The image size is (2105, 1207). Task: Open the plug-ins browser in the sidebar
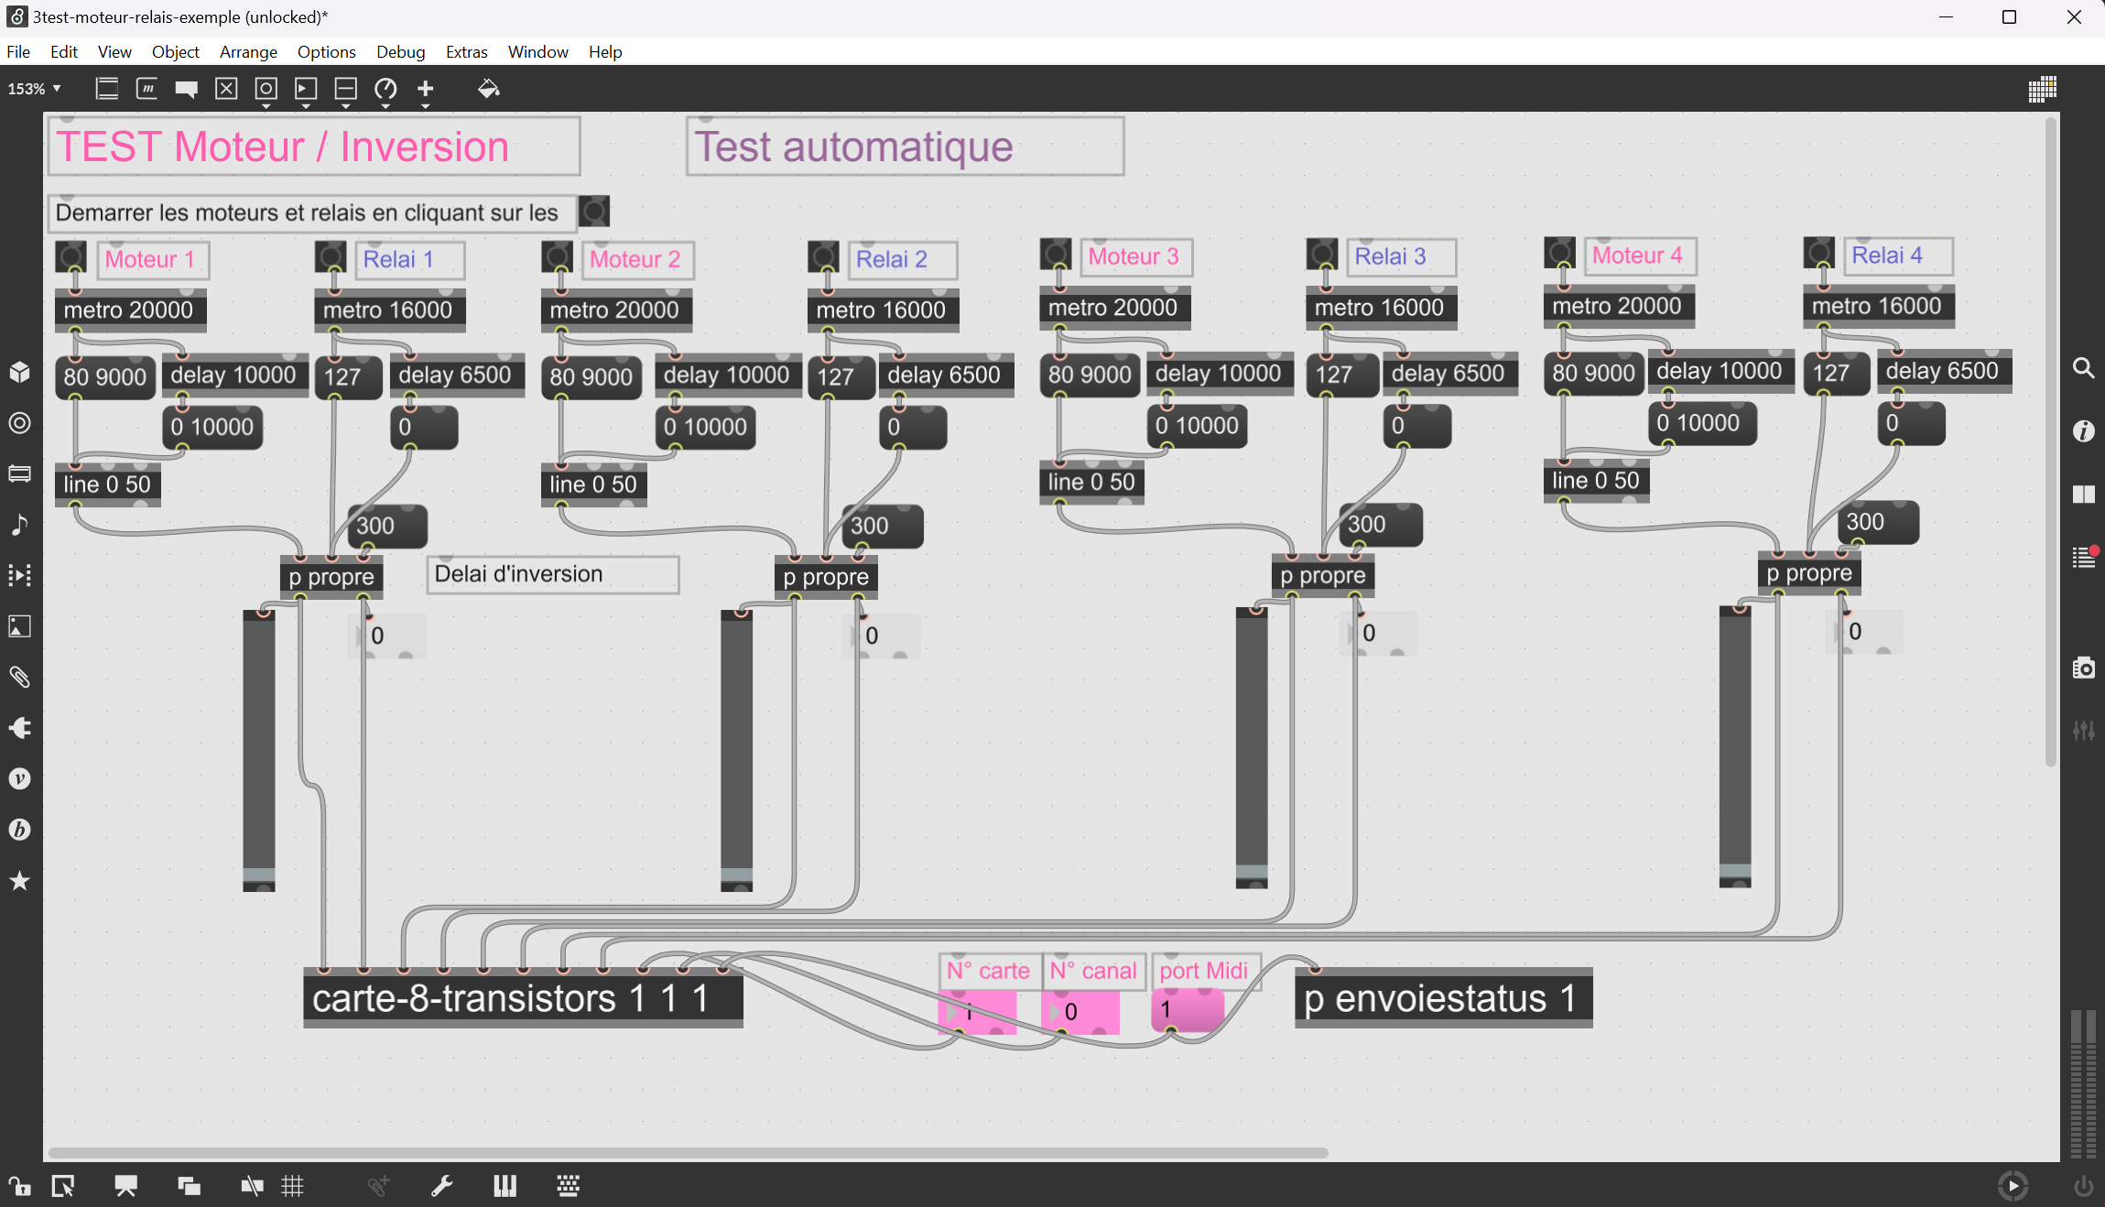(20, 728)
